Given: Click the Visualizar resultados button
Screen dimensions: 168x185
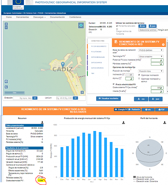Looking at the screenshot, I should coord(108,98).
